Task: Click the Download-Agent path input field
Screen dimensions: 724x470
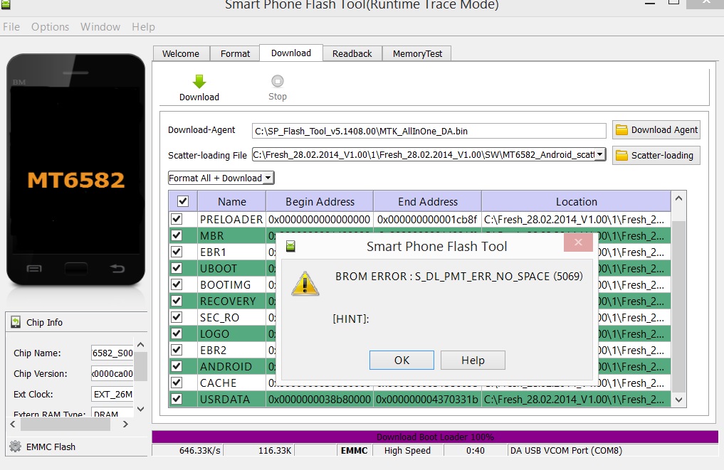Action: click(429, 131)
